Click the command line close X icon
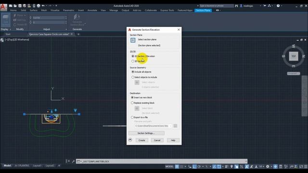308x173 pixels. pyautogui.click(x=69, y=161)
